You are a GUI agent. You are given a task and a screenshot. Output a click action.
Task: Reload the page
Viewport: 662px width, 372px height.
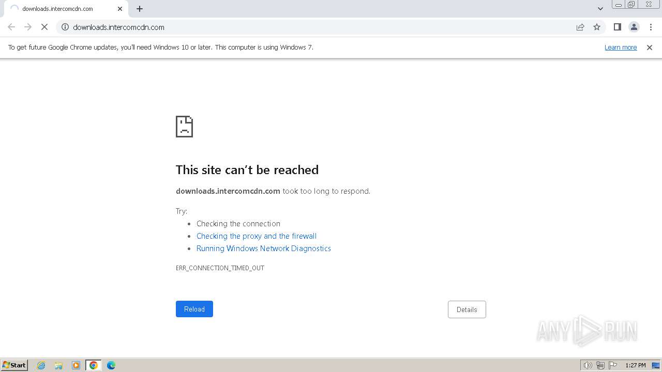[194, 309]
